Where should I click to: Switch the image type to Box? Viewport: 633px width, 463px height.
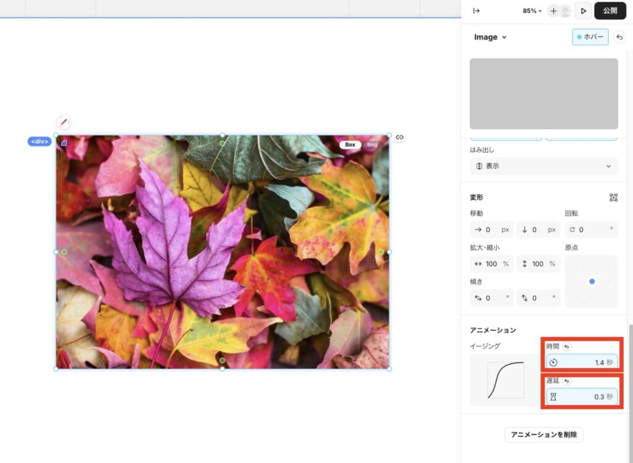pos(350,144)
